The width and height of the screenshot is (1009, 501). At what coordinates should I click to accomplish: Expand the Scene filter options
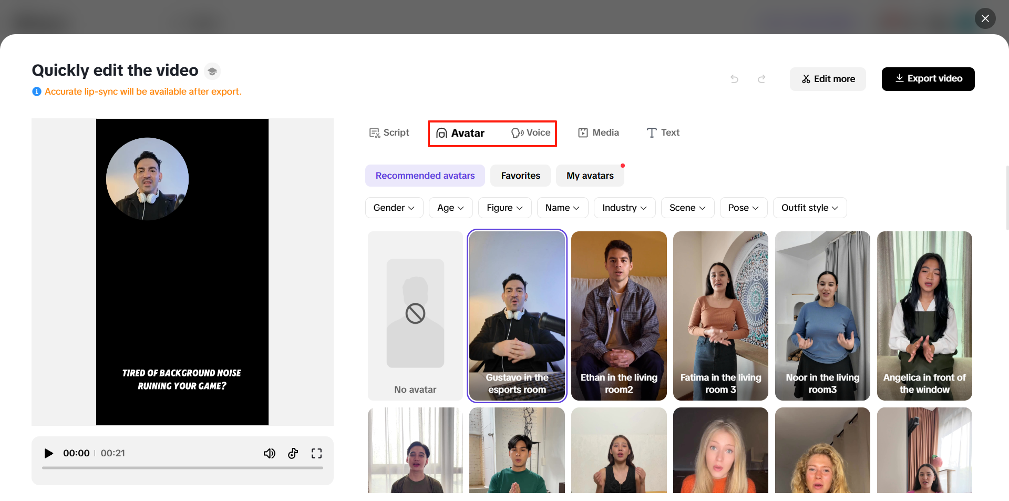687,207
